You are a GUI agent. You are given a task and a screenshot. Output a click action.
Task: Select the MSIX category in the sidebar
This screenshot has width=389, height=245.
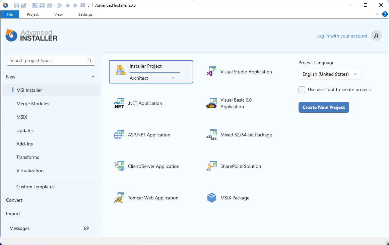[22, 117]
